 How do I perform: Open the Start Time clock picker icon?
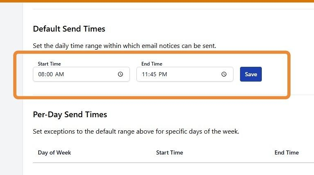120,75
